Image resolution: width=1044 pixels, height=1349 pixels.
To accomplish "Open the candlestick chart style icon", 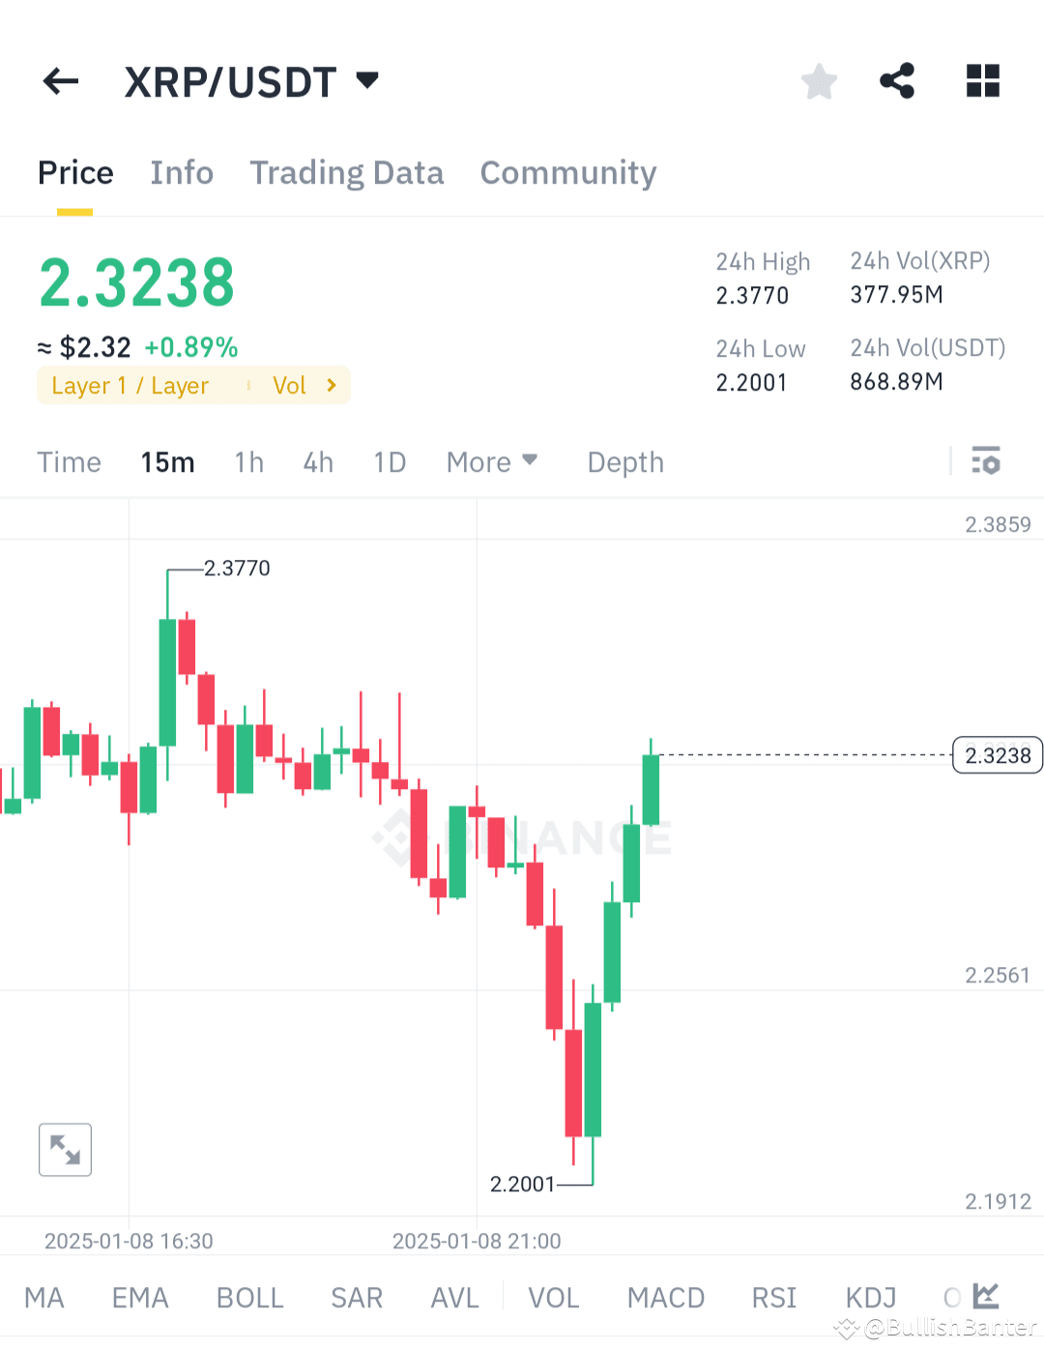I will (985, 1296).
